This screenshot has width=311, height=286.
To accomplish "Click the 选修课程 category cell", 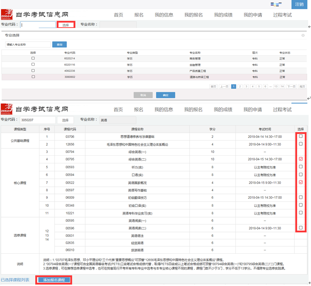I will pyautogui.click(x=20, y=235).
